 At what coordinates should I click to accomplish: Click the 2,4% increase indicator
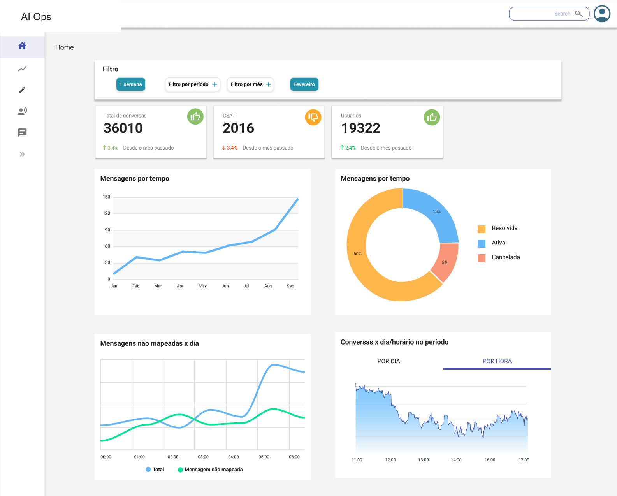point(348,148)
